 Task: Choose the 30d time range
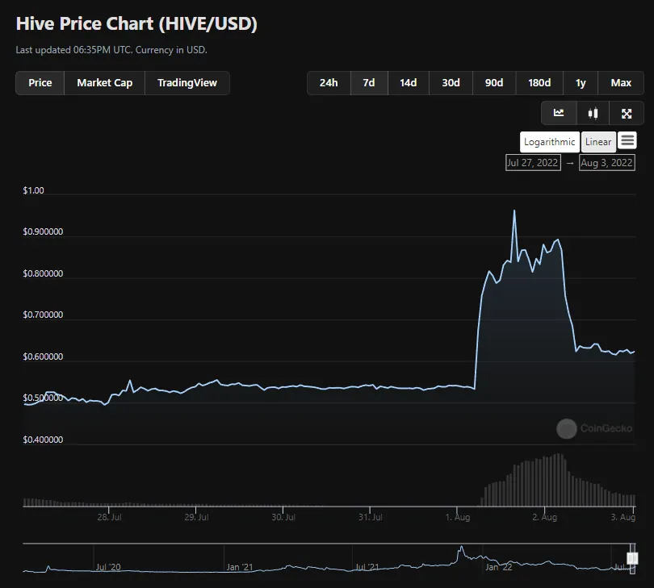pyautogui.click(x=451, y=83)
